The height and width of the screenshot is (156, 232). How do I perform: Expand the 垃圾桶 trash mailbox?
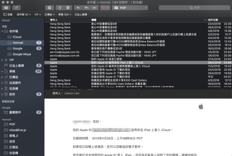[x=2, y=88]
